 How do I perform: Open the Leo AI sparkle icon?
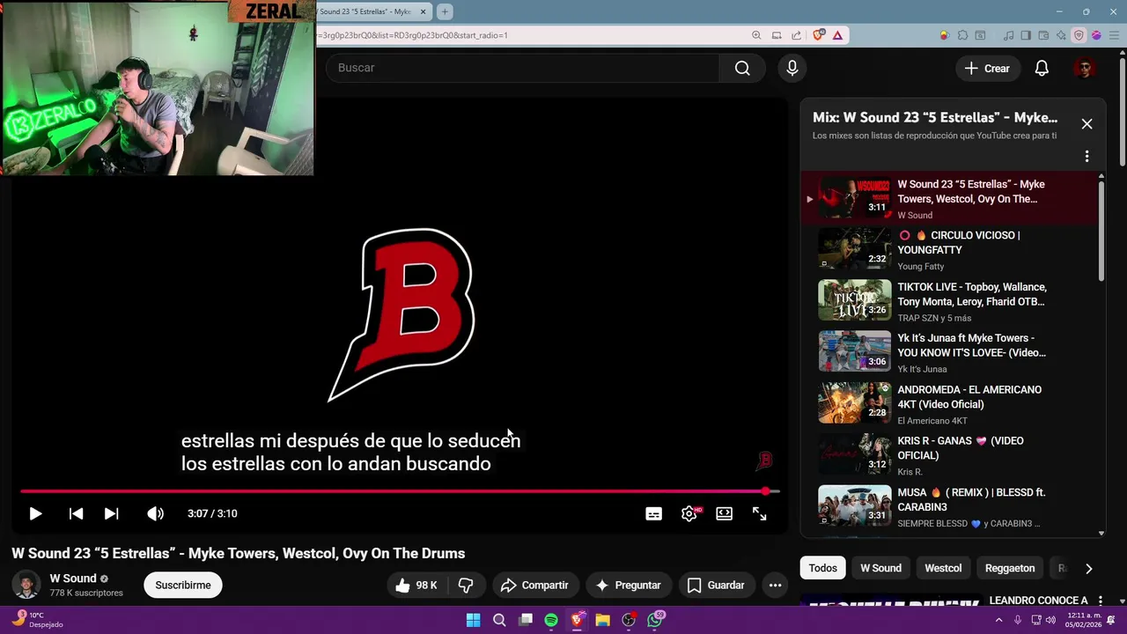[1061, 35]
